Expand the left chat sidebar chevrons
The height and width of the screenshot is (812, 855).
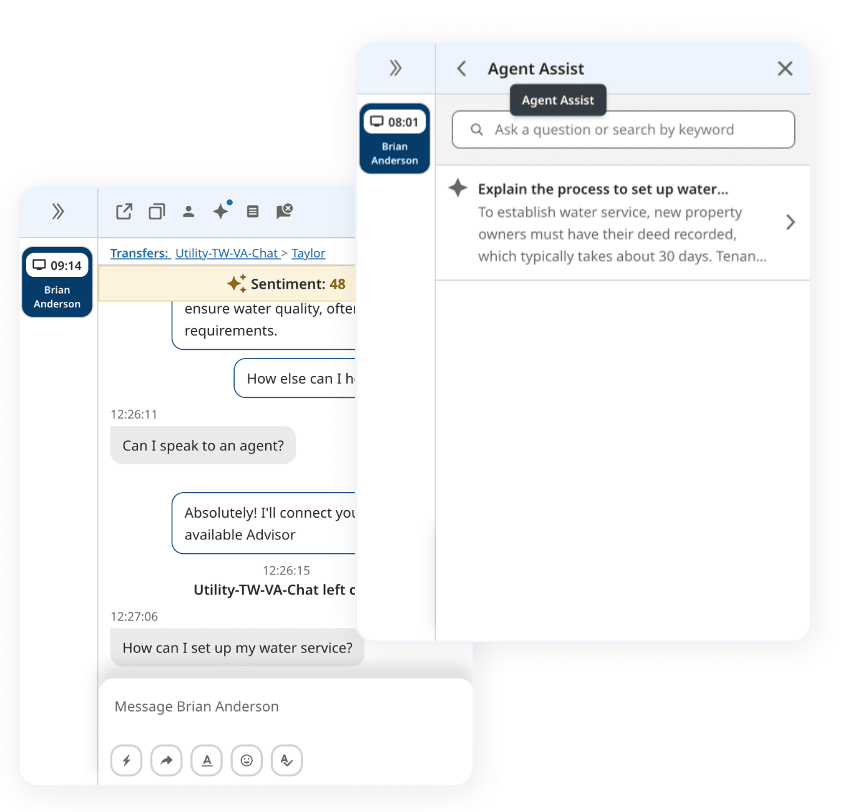[58, 212]
